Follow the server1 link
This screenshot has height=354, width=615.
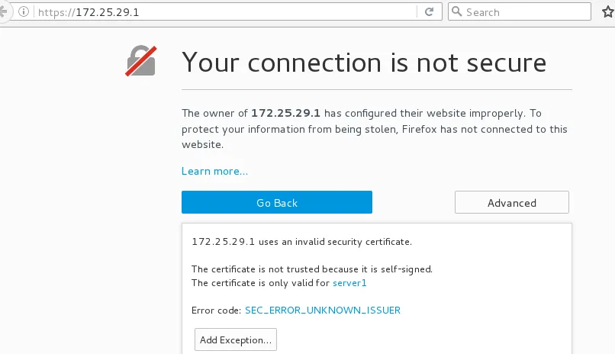(350, 283)
